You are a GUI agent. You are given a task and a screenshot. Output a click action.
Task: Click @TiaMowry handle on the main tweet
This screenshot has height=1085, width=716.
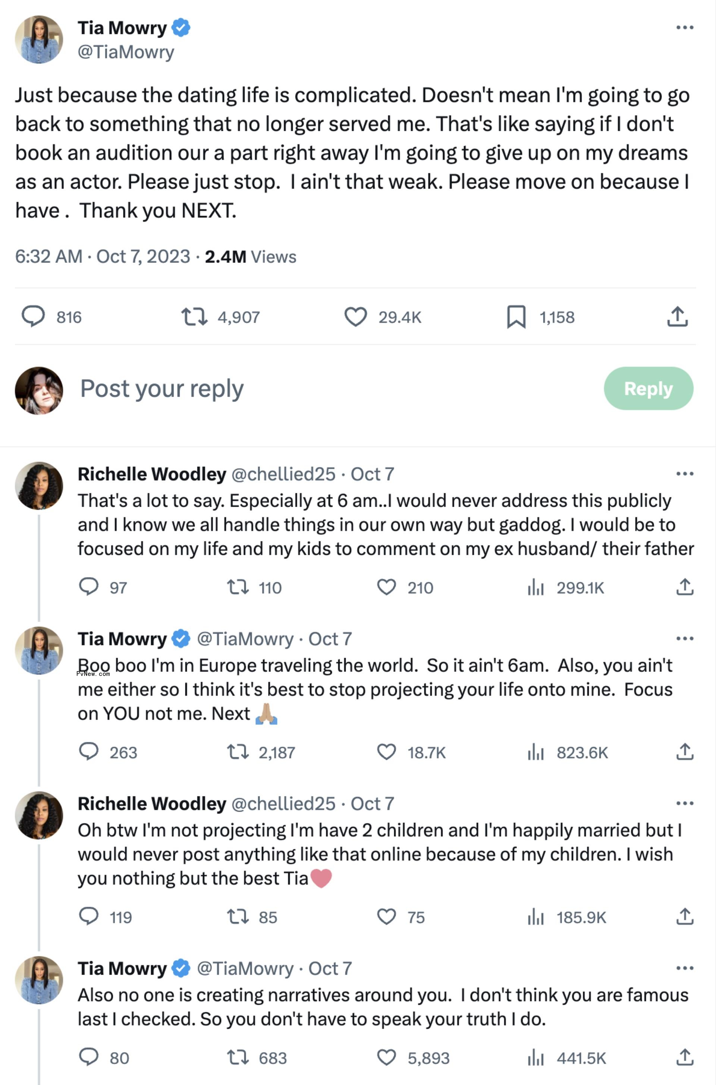pyautogui.click(x=126, y=51)
